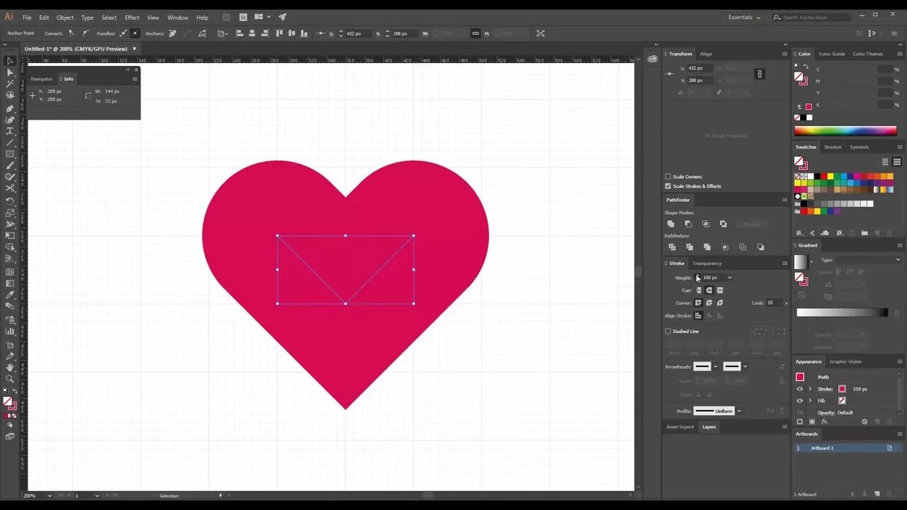
Task: Switch to the Transparency tab
Action: tap(706, 263)
